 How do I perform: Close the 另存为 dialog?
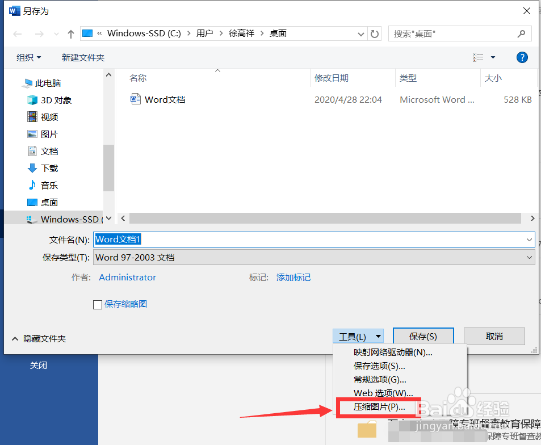tap(526, 11)
